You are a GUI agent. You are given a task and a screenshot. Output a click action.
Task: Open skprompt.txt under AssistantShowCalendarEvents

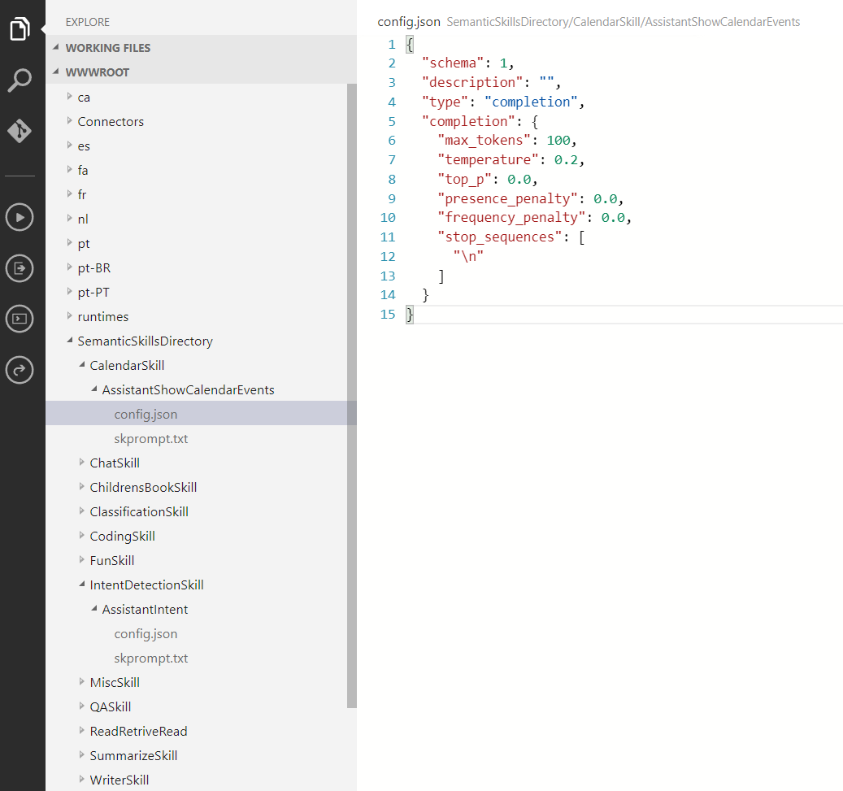tap(151, 438)
